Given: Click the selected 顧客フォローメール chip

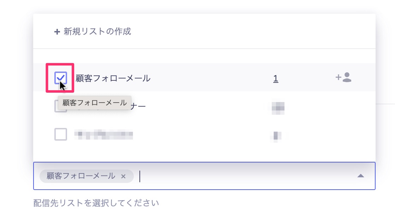Looking at the screenshot, I should point(81,176).
